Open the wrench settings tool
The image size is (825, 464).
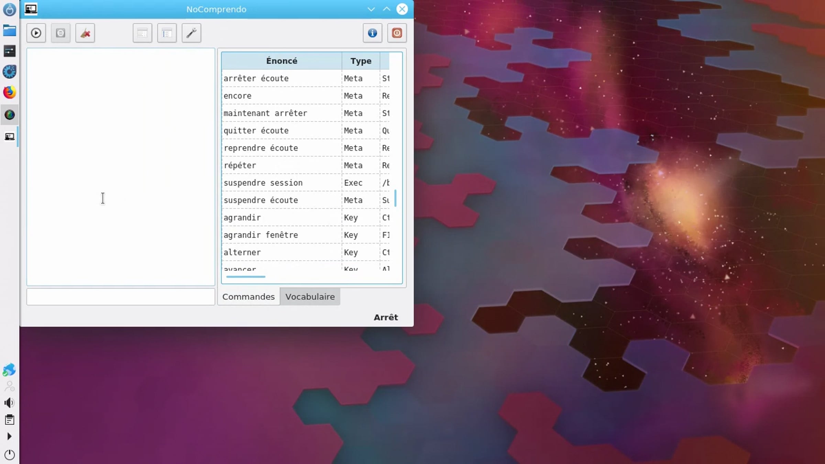point(191,33)
